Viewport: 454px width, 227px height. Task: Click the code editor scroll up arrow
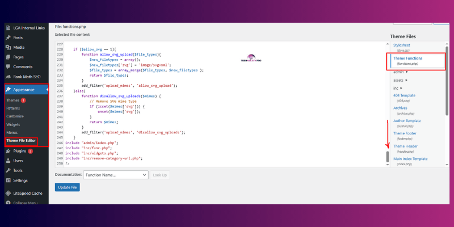point(388,44)
